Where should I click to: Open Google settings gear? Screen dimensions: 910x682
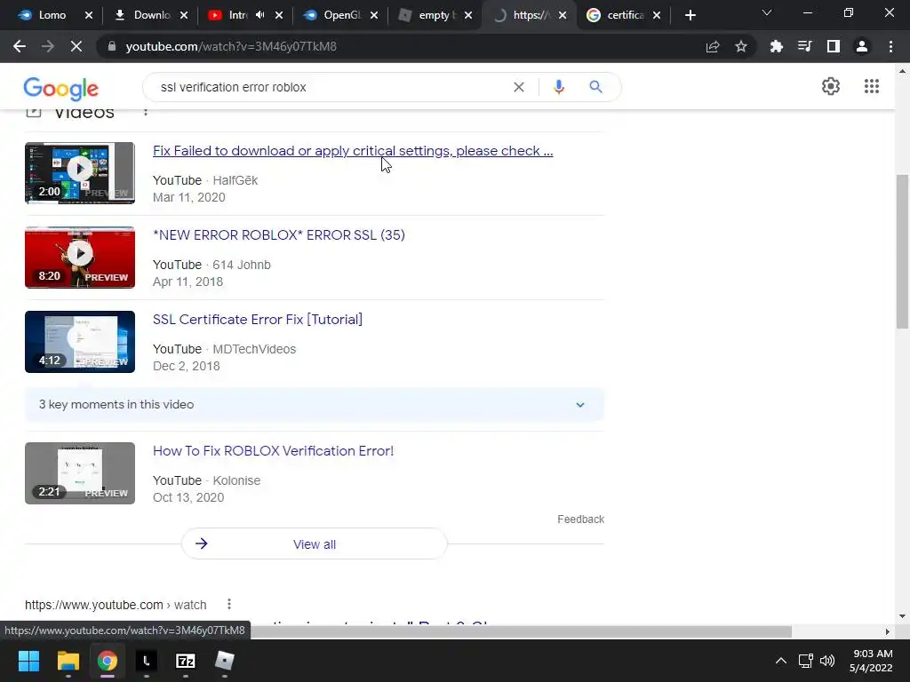click(x=831, y=86)
